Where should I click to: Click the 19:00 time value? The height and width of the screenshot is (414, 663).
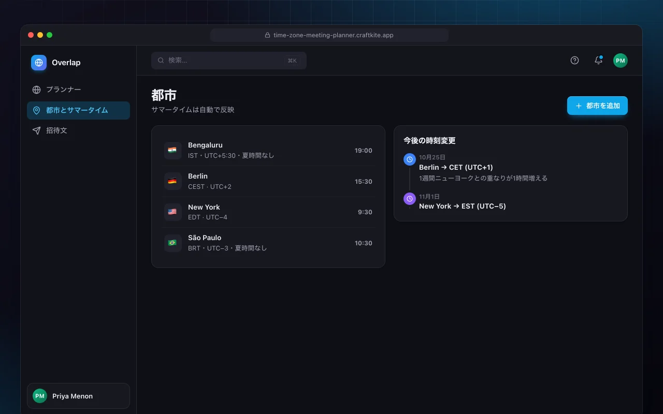364,151
